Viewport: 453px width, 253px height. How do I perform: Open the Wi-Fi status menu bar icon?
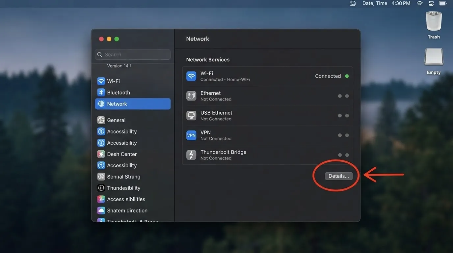[420, 3]
